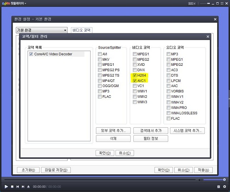Image resolution: width=230 pixels, height=192 pixels.
Task: Open file with the eject icon
Action: point(28,187)
